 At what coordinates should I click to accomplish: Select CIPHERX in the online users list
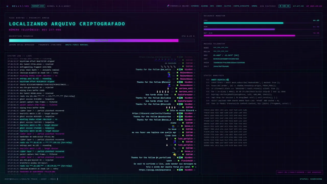point(195,6)
